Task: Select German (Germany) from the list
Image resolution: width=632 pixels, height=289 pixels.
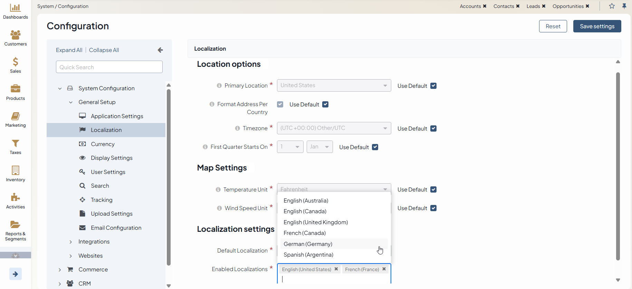Action: click(308, 244)
